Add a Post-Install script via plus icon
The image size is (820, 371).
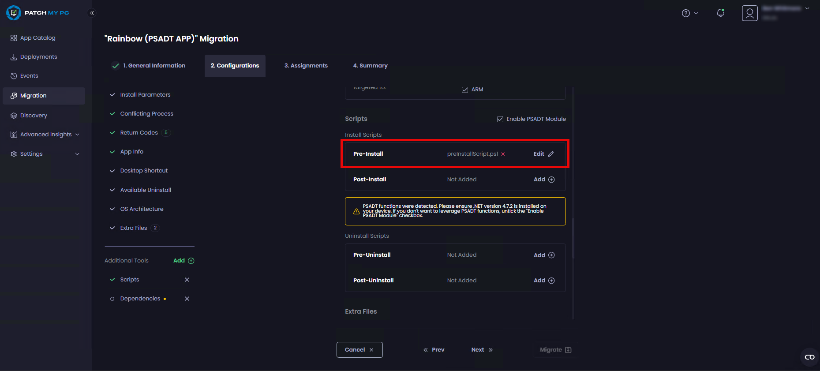551,180
